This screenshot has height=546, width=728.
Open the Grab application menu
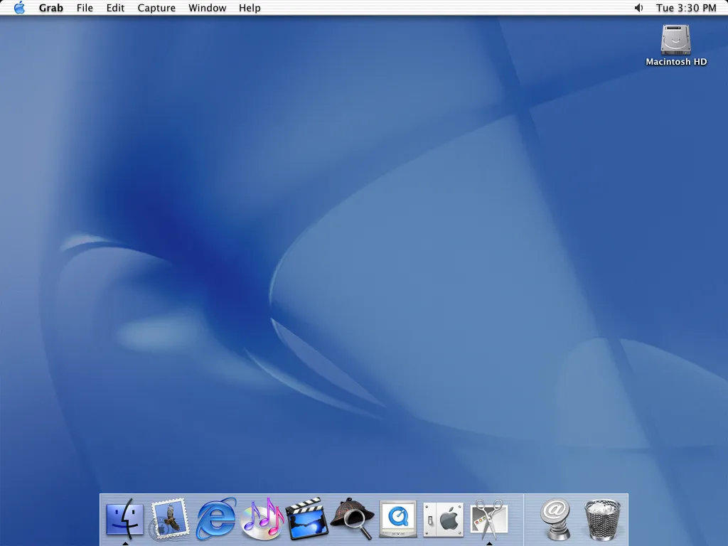[x=50, y=8]
